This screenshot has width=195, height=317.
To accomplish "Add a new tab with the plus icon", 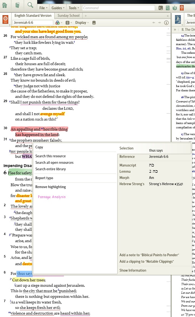I will pos(86,16).
